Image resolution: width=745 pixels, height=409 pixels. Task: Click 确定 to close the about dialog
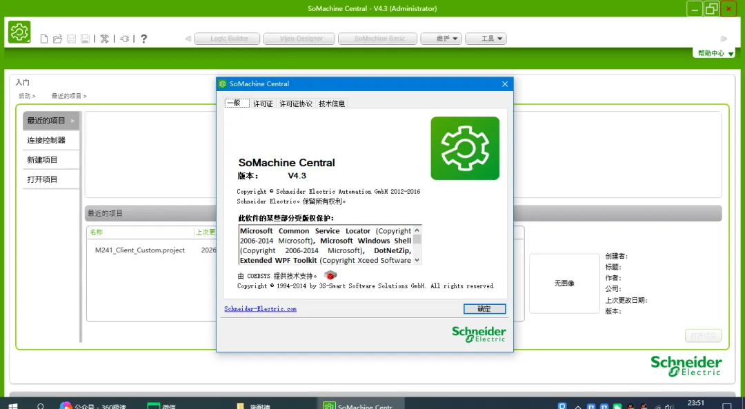(x=485, y=309)
